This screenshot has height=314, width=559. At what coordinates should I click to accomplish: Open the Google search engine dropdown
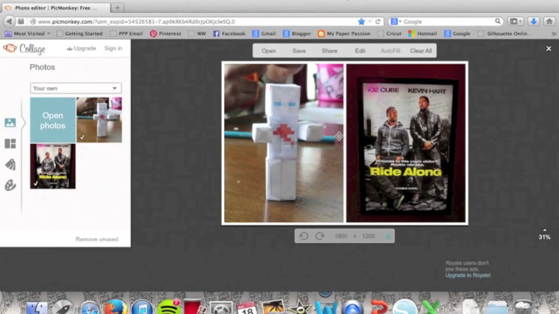point(396,21)
